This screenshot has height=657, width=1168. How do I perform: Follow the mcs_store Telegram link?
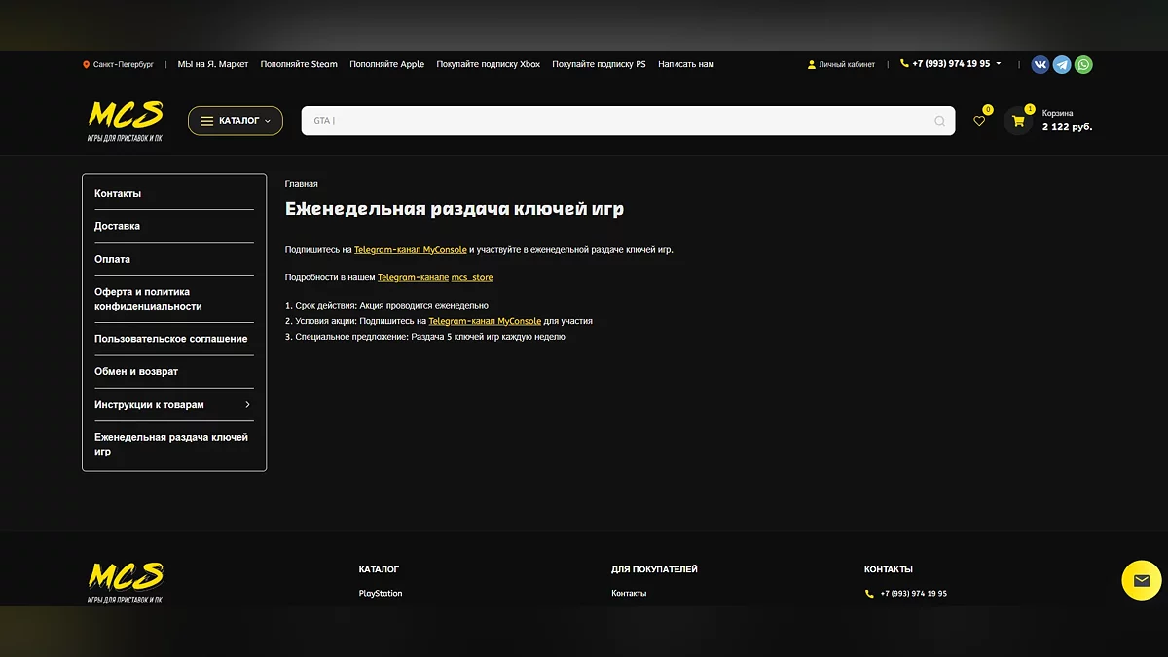(x=472, y=277)
